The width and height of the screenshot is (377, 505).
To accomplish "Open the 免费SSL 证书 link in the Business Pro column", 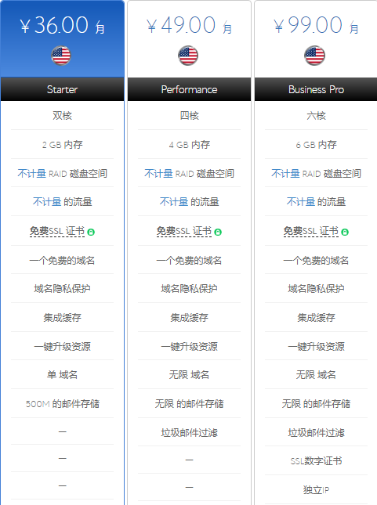I will pos(311,231).
